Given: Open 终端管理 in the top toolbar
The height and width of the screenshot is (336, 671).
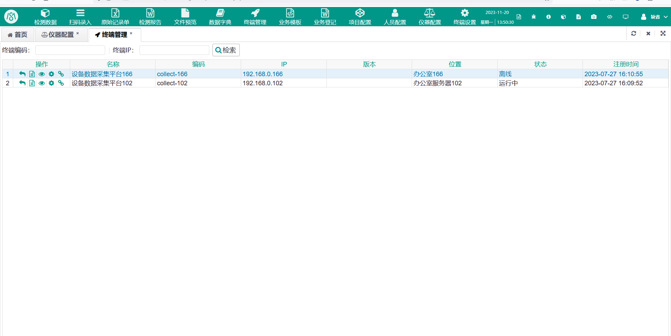Looking at the screenshot, I should (x=255, y=17).
